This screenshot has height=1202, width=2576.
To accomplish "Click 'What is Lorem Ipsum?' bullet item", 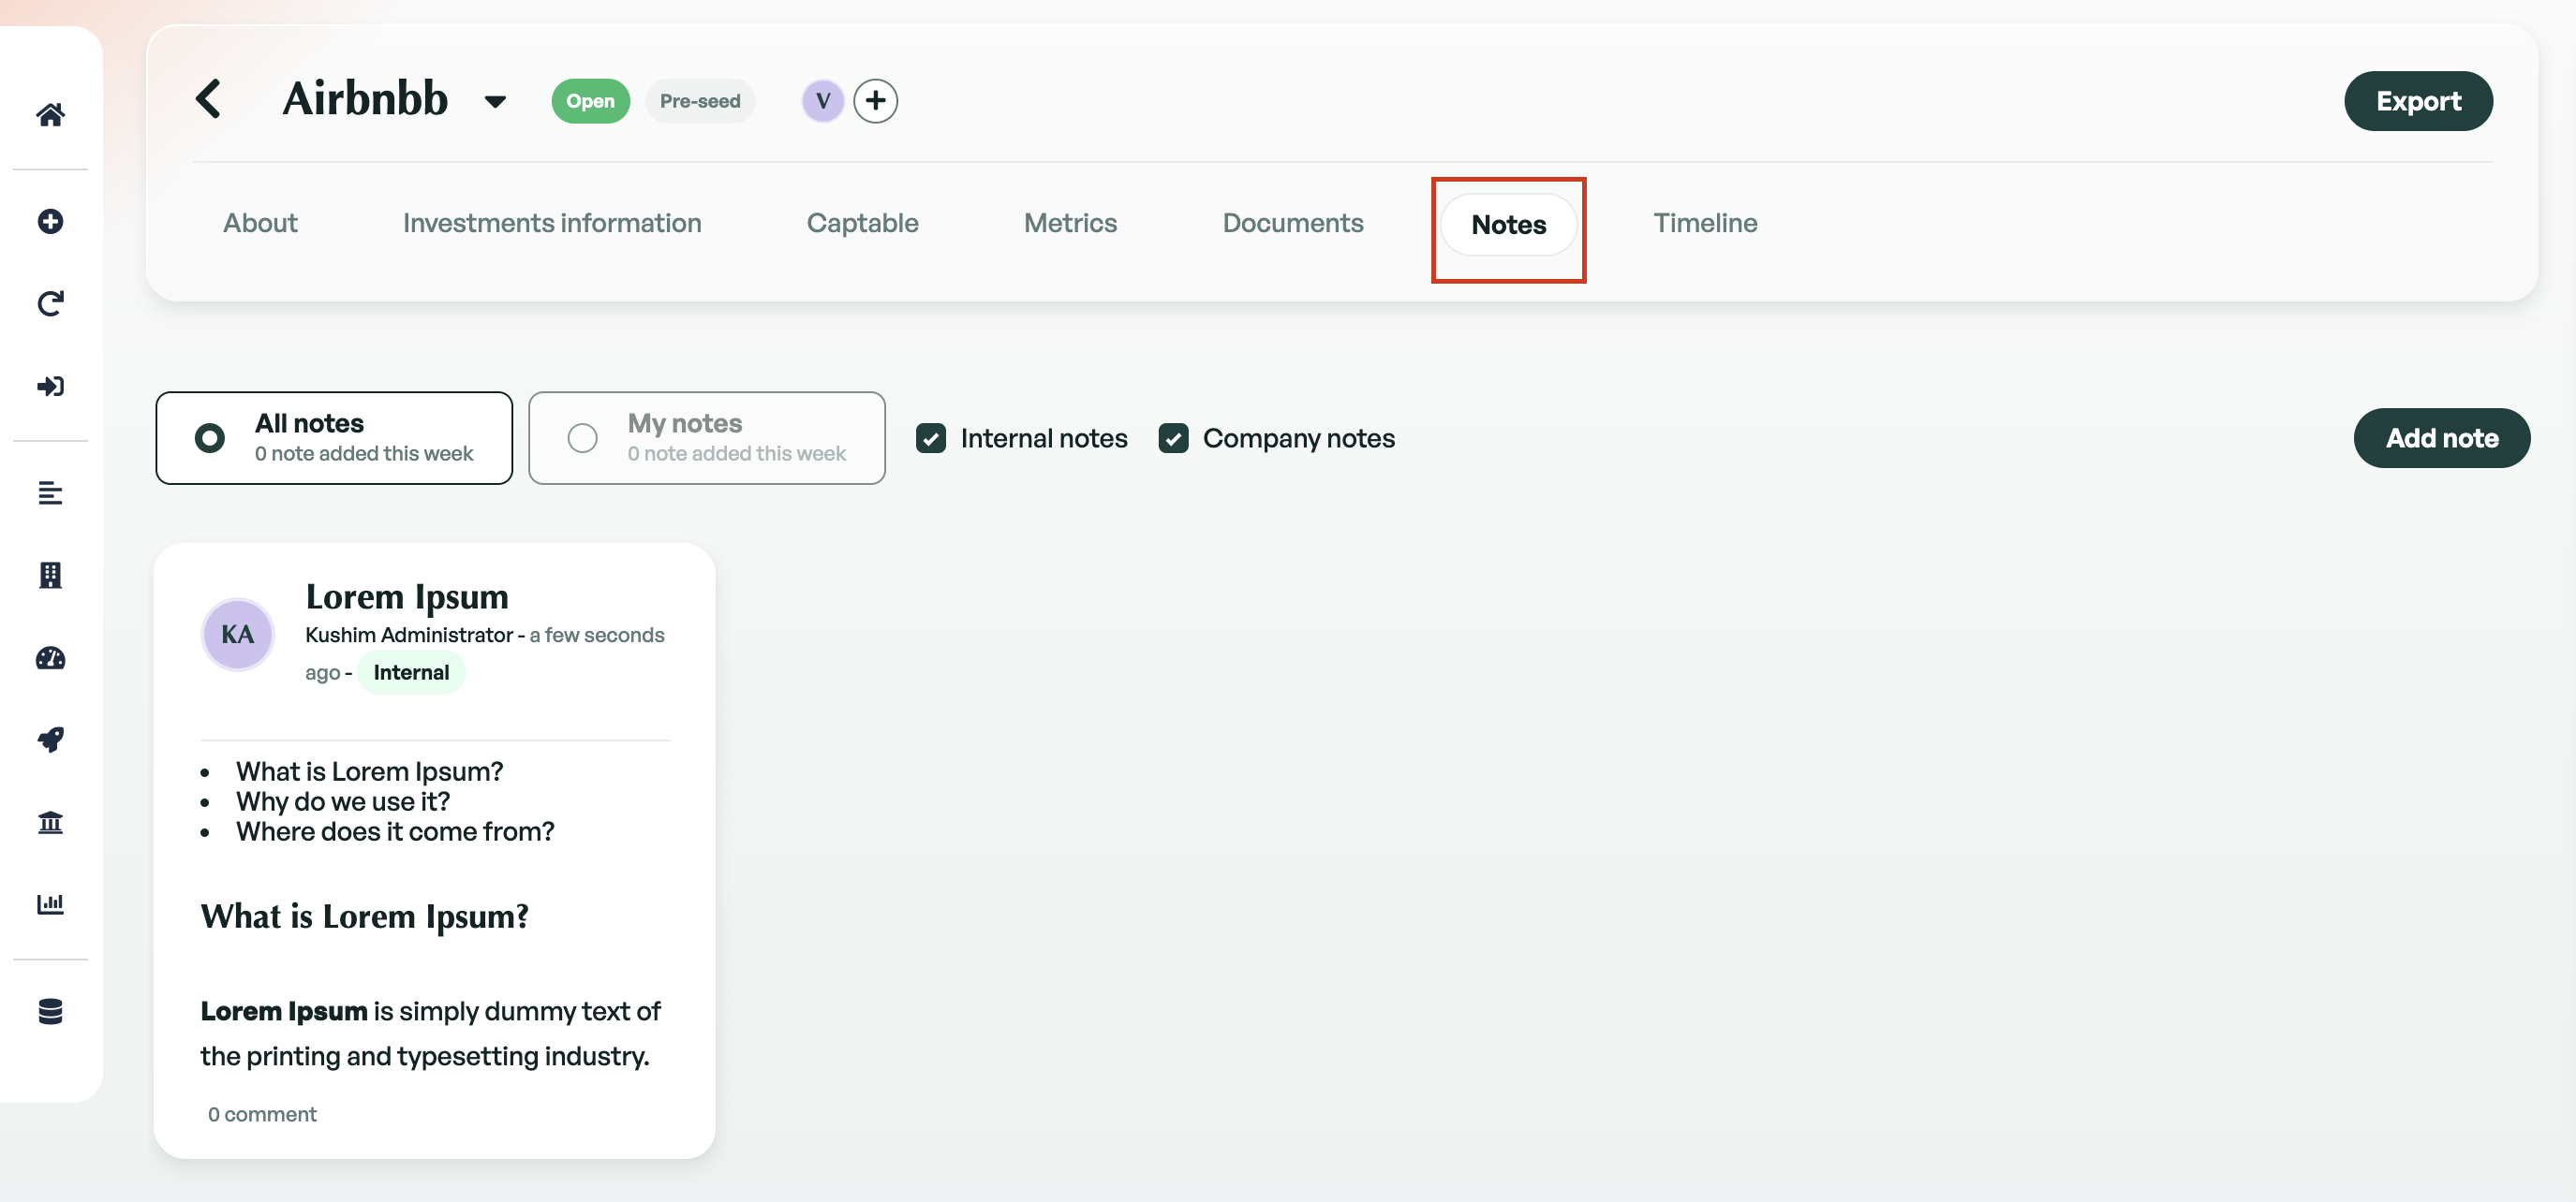I will point(369,771).
